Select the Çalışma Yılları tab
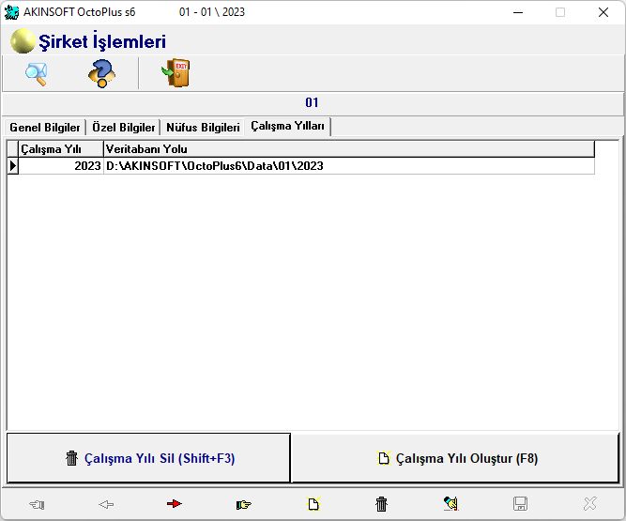This screenshot has height=521, width=626. [x=287, y=126]
